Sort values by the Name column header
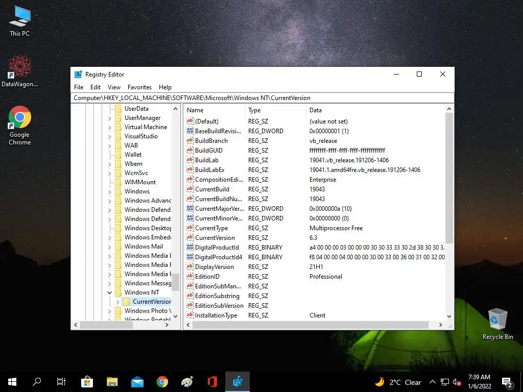This screenshot has height=392, width=523. [214, 110]
